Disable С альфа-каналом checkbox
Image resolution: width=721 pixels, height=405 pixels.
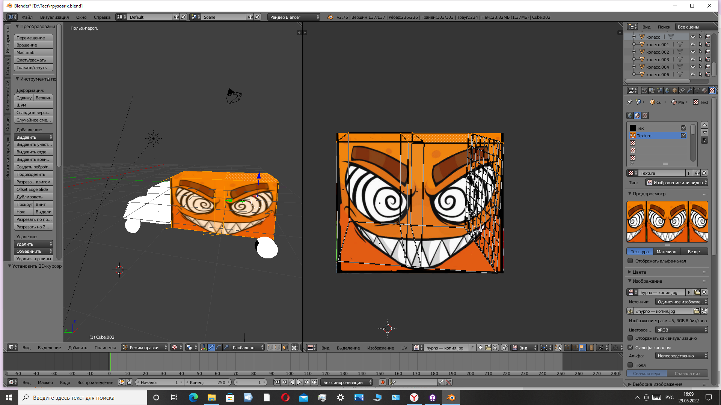pos(630,347)
